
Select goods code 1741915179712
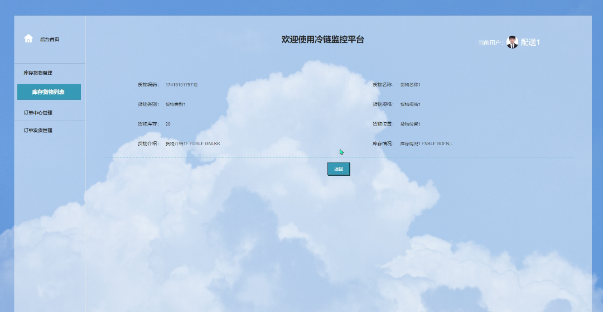[x=181, y=85]
